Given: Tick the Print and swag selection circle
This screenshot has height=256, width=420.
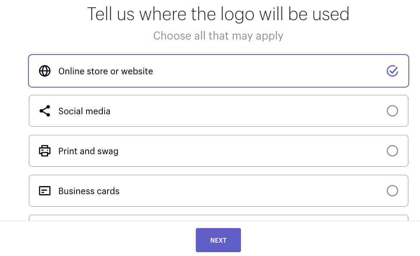Looking at the screenshot, I should [x=392, y=151].
